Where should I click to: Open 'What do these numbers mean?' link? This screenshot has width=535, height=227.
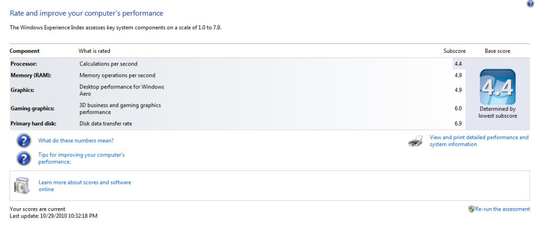tap(76, 141)
